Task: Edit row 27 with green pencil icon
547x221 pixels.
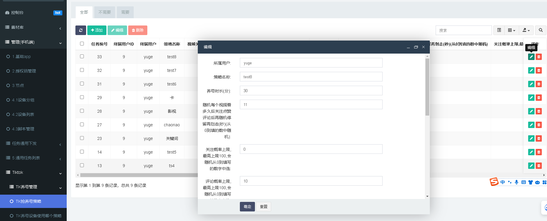Action: [531, 125]
